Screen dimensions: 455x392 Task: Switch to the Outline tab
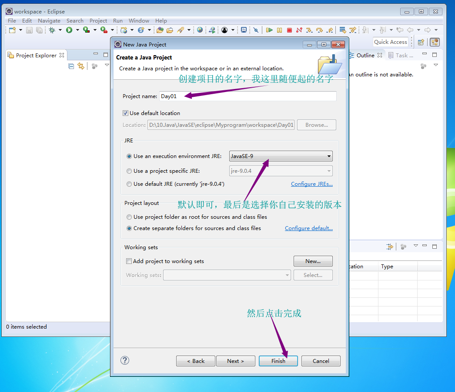pyautogui.click(x=365, y=55)
